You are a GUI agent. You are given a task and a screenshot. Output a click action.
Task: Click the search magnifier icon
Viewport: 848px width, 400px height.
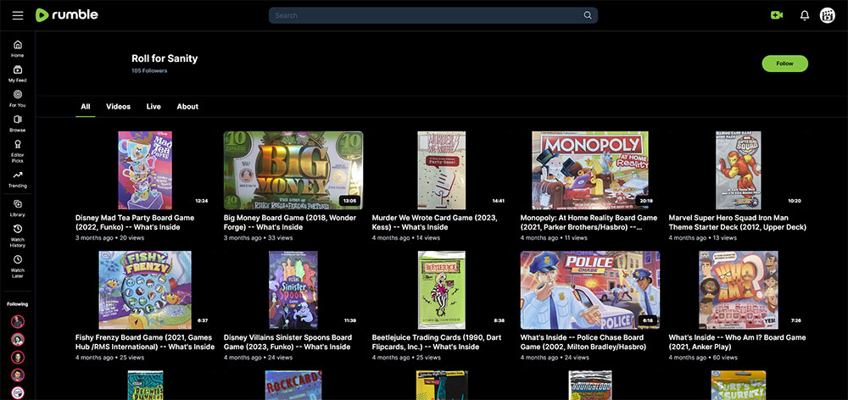click(588, 15)
